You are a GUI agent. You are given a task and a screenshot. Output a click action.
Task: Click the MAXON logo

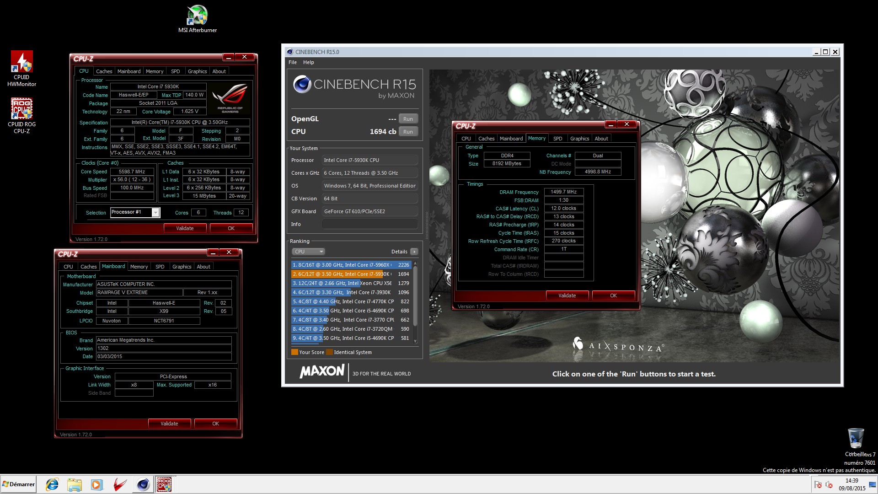point(322,371)
